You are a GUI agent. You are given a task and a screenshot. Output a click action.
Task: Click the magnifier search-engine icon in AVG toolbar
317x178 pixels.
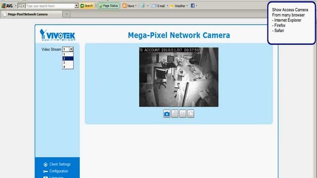pyautogui.click(x=20, y=6)
